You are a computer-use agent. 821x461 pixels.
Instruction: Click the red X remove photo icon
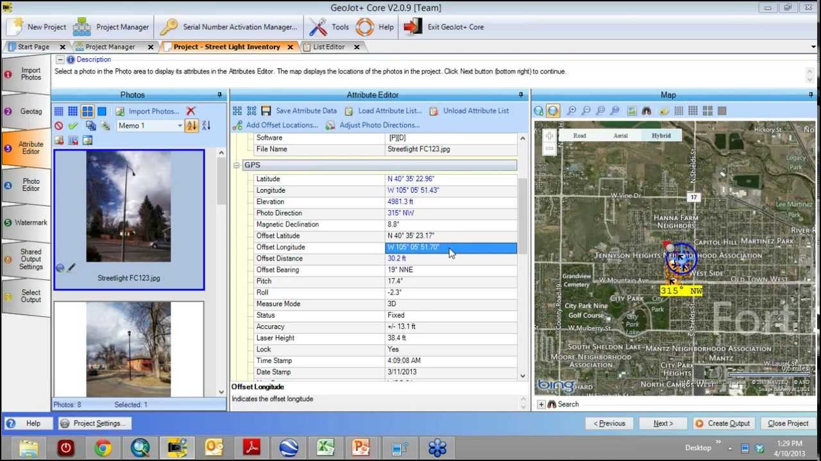pos(190,111)
